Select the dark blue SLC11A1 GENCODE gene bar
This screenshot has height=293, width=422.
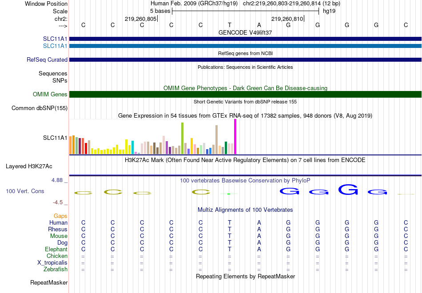(x=246, y=39)
